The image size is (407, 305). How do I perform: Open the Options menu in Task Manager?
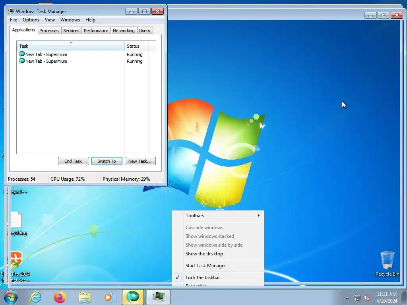(31, 20)
